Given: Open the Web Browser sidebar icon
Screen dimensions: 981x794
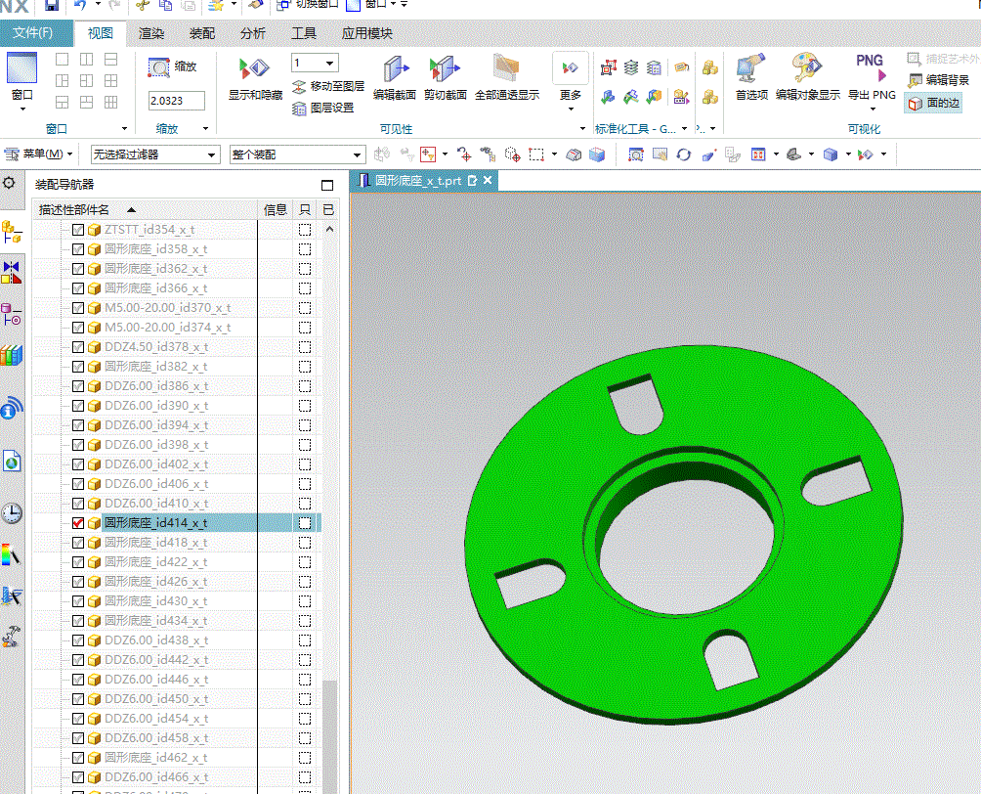Looking at the screenshot, I should [x=12, y=463].
